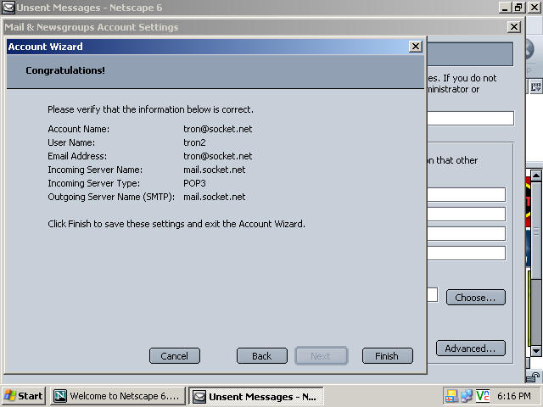Image resolution: width=543 pixels, height=407 pixels.
Task: Click the first field below 'that other' text
Action: [x=467, y=194]
